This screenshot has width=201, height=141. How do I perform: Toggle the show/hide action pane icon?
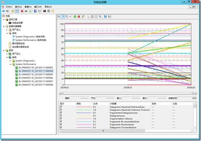coord(39,11)
